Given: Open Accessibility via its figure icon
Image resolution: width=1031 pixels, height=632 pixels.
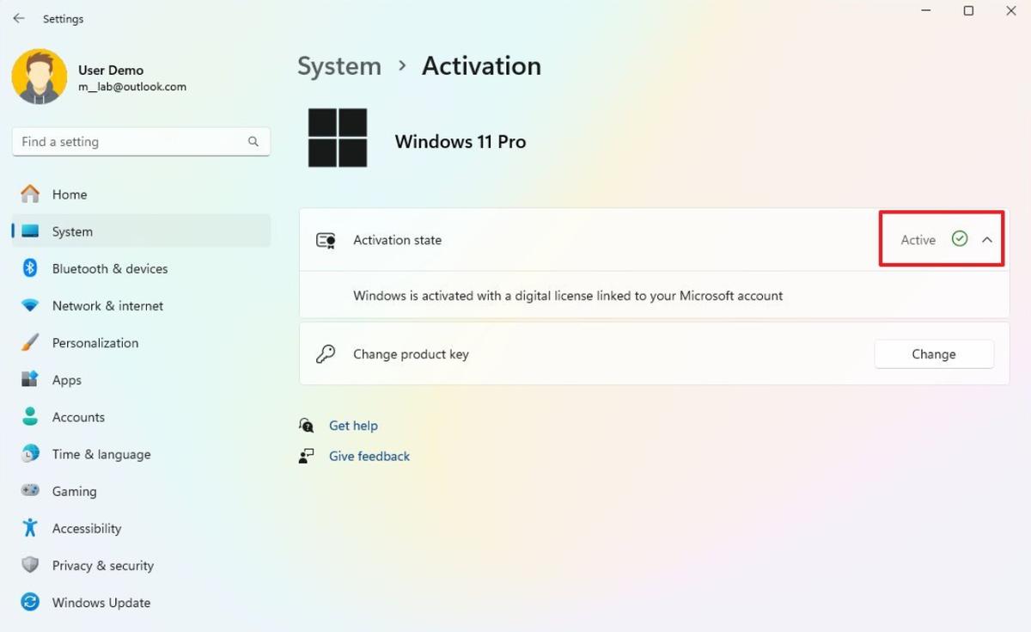Looking at the screenshot, I should (30, 528).
